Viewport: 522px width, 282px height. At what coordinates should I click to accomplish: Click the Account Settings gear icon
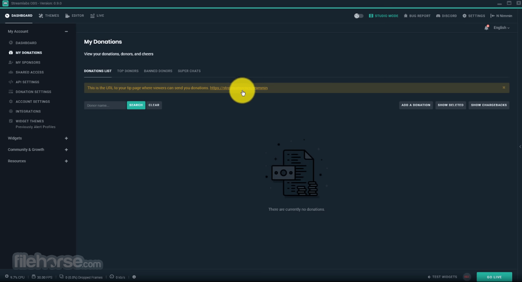tap(11, 101)
